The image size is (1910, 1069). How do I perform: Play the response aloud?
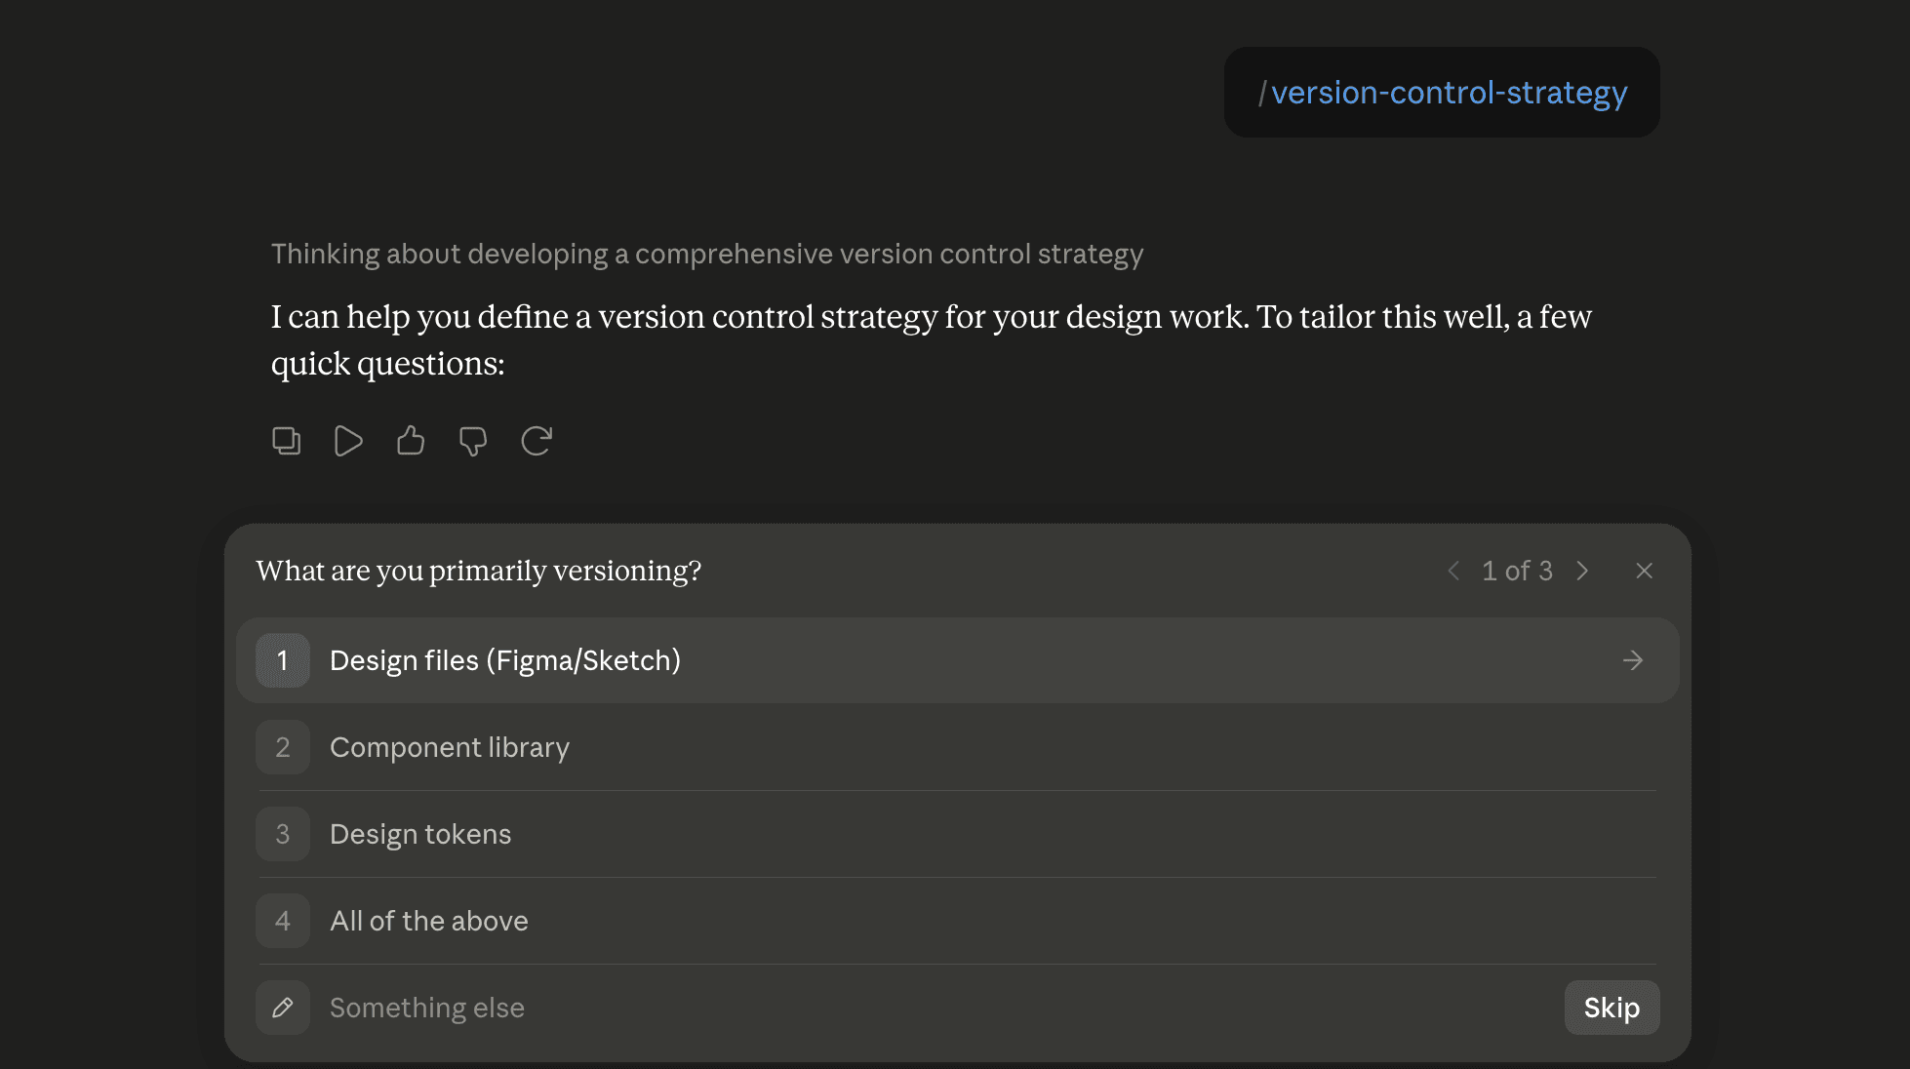pos(348,441)
